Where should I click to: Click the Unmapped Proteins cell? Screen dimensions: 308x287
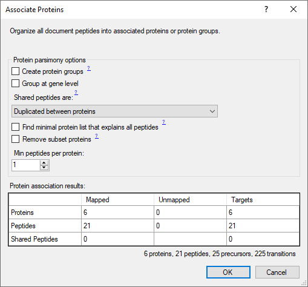tap(190, 213)
